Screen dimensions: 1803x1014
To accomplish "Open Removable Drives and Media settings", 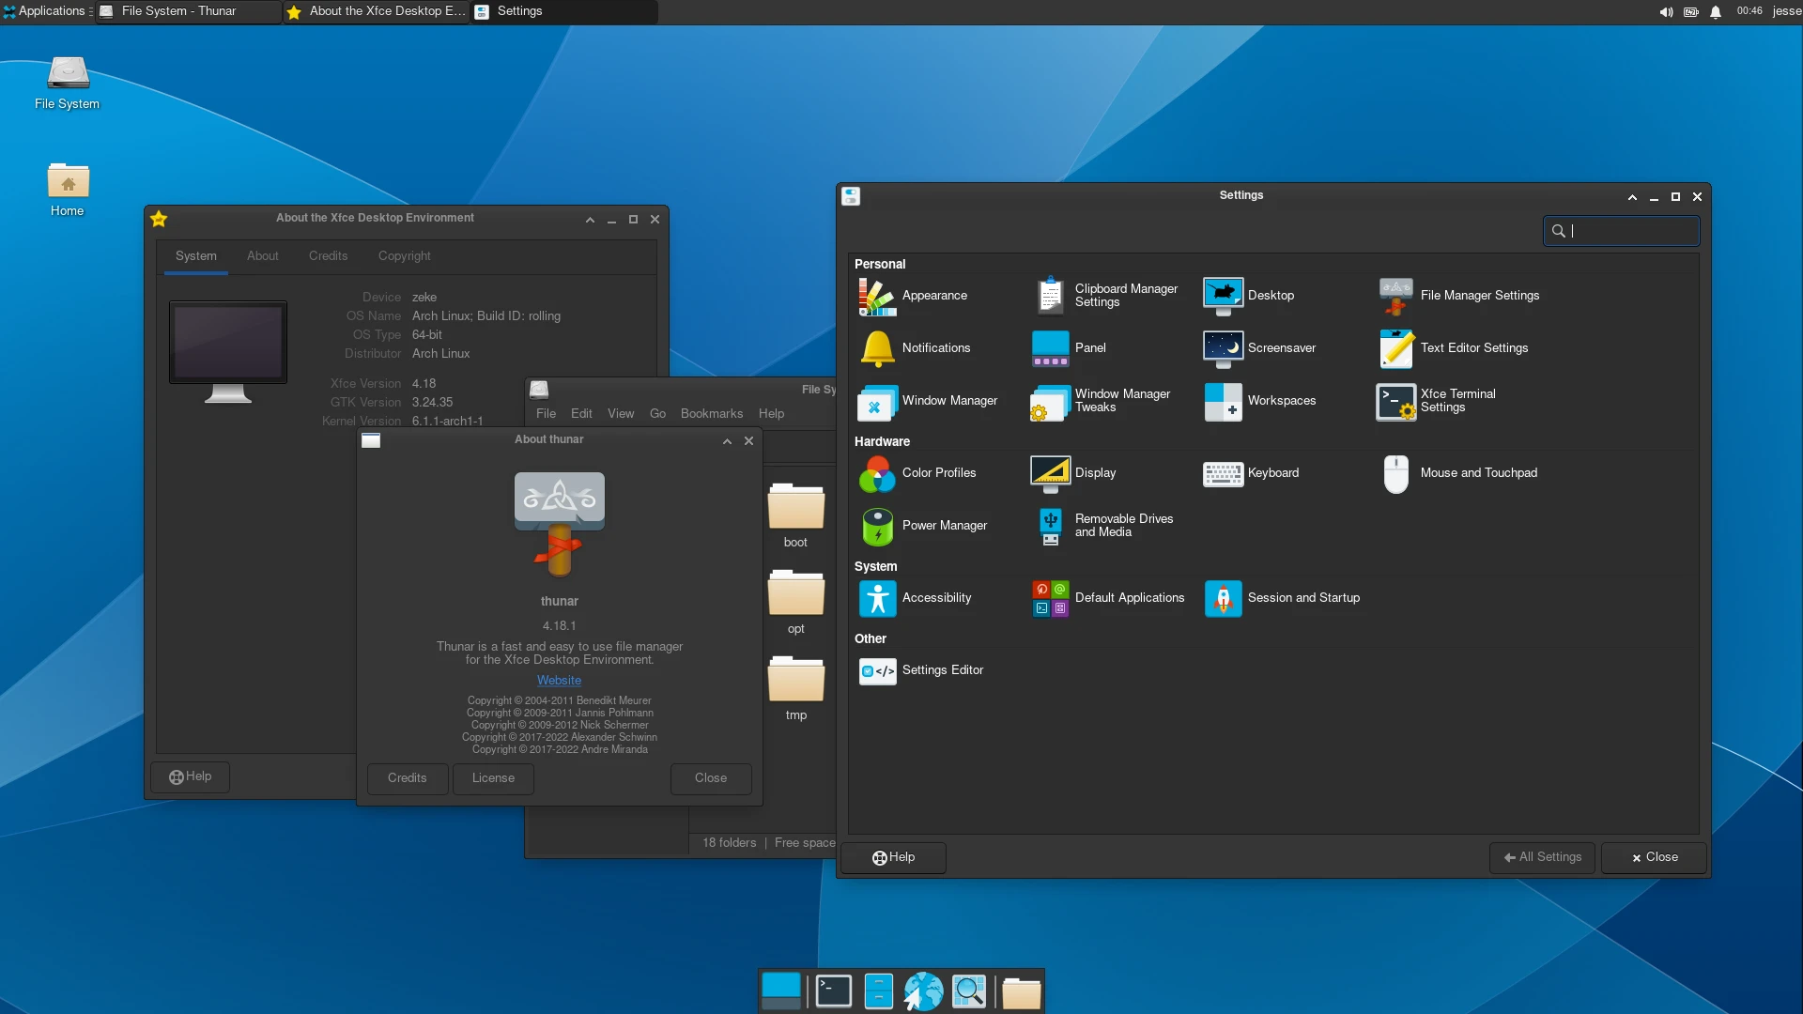I will pyautogui.click(x=1124, y=526).
